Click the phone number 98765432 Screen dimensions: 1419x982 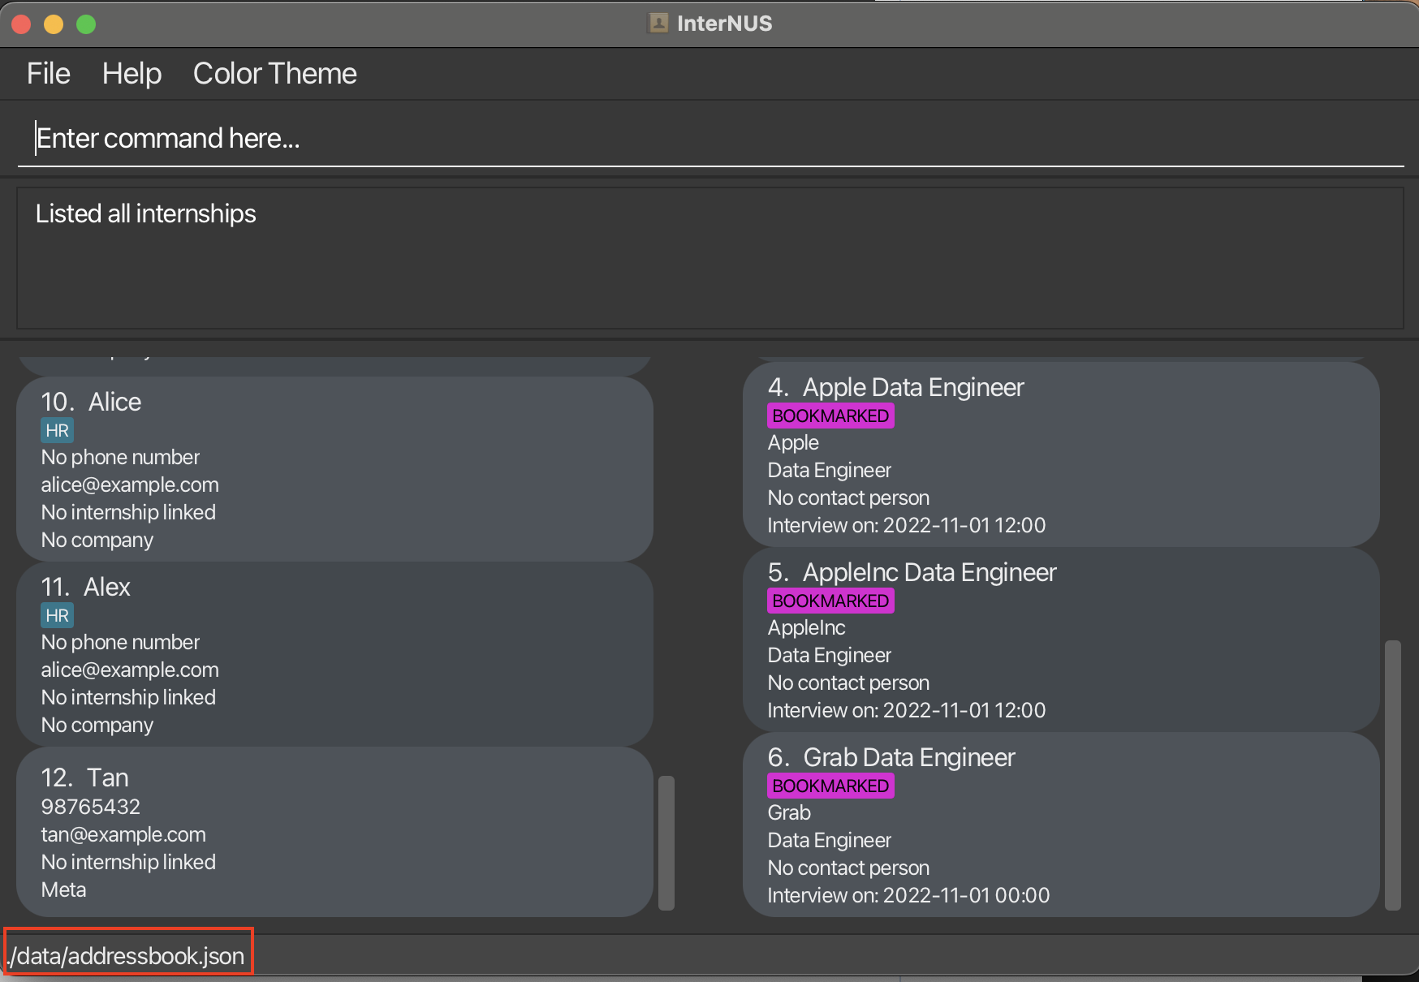pos(91,807)
